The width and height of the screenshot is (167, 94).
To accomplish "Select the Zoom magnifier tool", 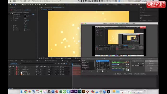I will pyautogui.click(x=18, y=5).
